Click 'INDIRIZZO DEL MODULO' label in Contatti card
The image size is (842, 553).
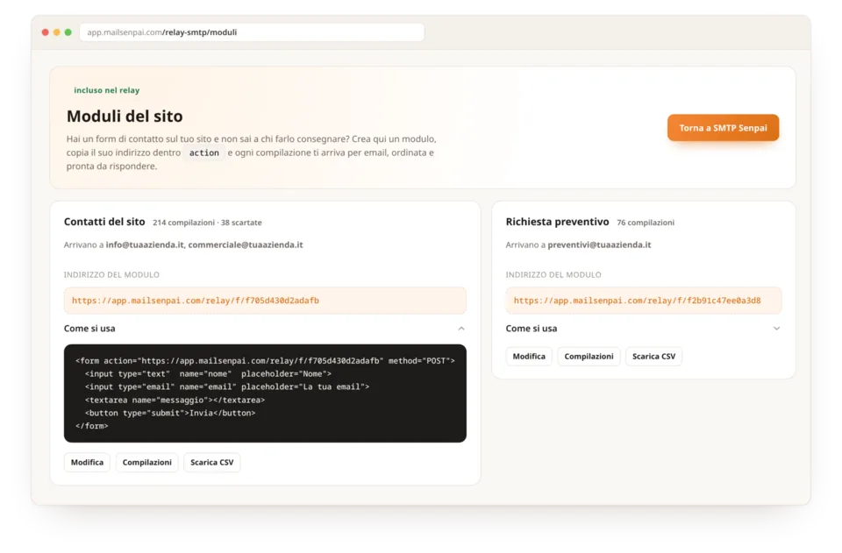coord(111,274)
